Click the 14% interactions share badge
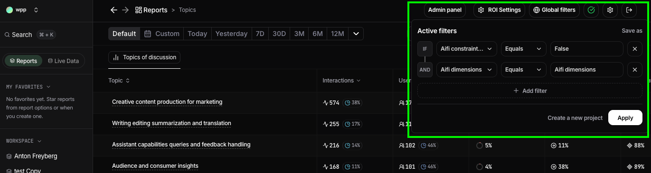Screen dimensions: 651x173 coord(352,145)
